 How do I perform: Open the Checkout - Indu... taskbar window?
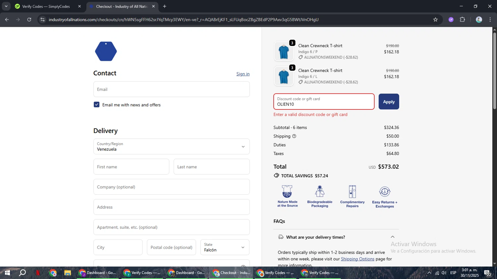click(231, 273)
